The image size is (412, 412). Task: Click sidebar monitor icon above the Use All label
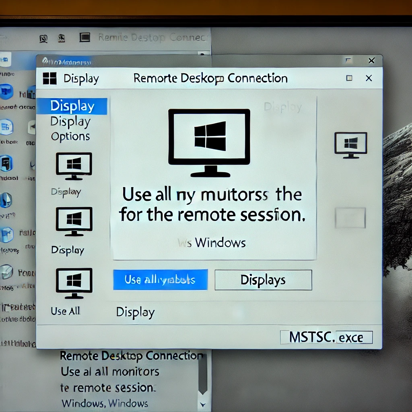(x=74, y=283)
